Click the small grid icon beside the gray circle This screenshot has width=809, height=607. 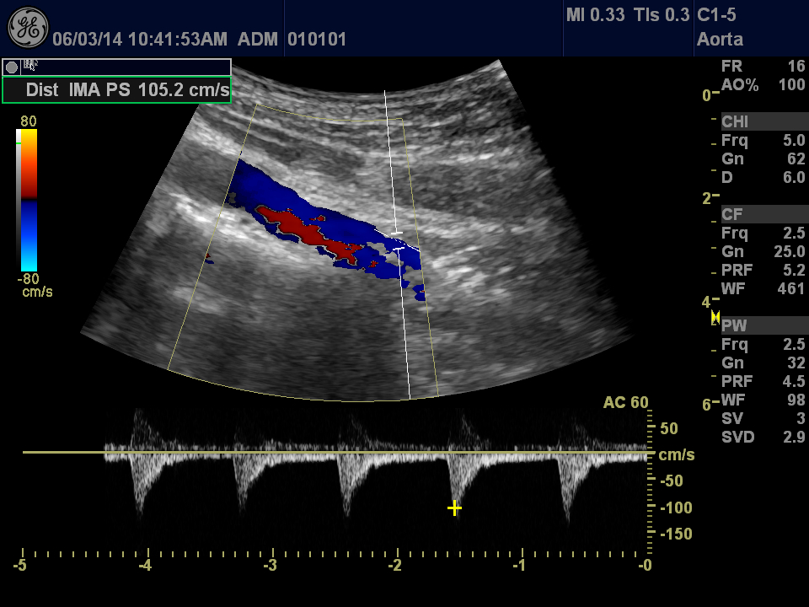coord(30,65)
